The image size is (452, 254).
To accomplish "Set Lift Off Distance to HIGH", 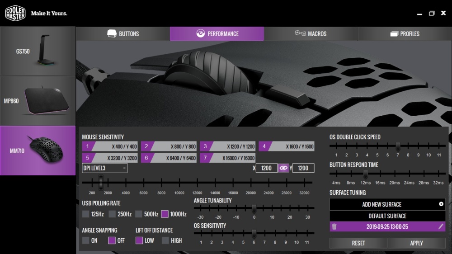I will pyautogui.click(x=165, y=240).
